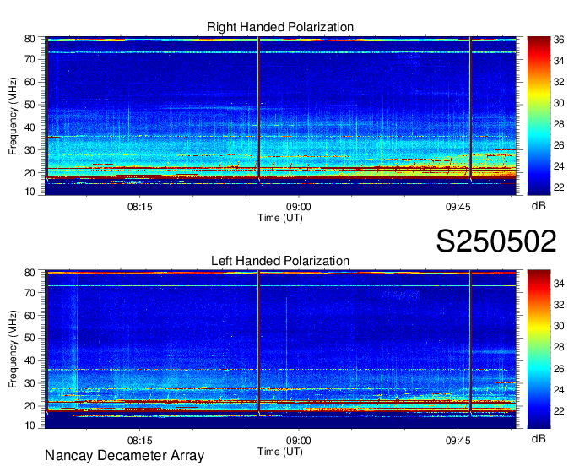Click the bottom plot's dB color bar
574x466 pixels.
click(x=539, y=349)
